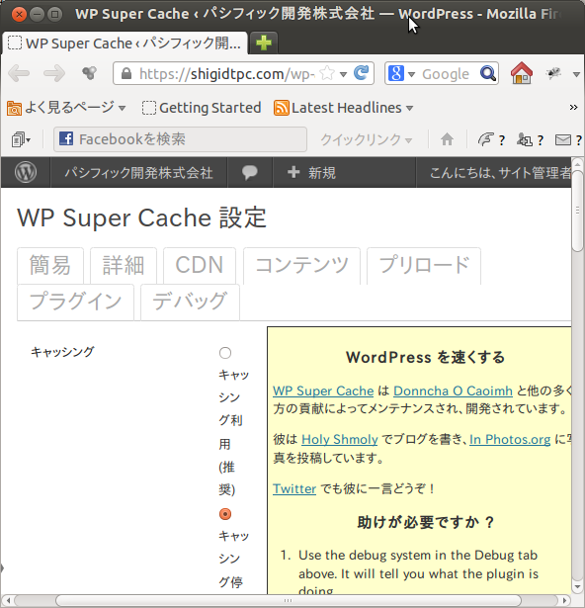
Task: Open Facebook messages envelope icon
Action: point(563,139)
